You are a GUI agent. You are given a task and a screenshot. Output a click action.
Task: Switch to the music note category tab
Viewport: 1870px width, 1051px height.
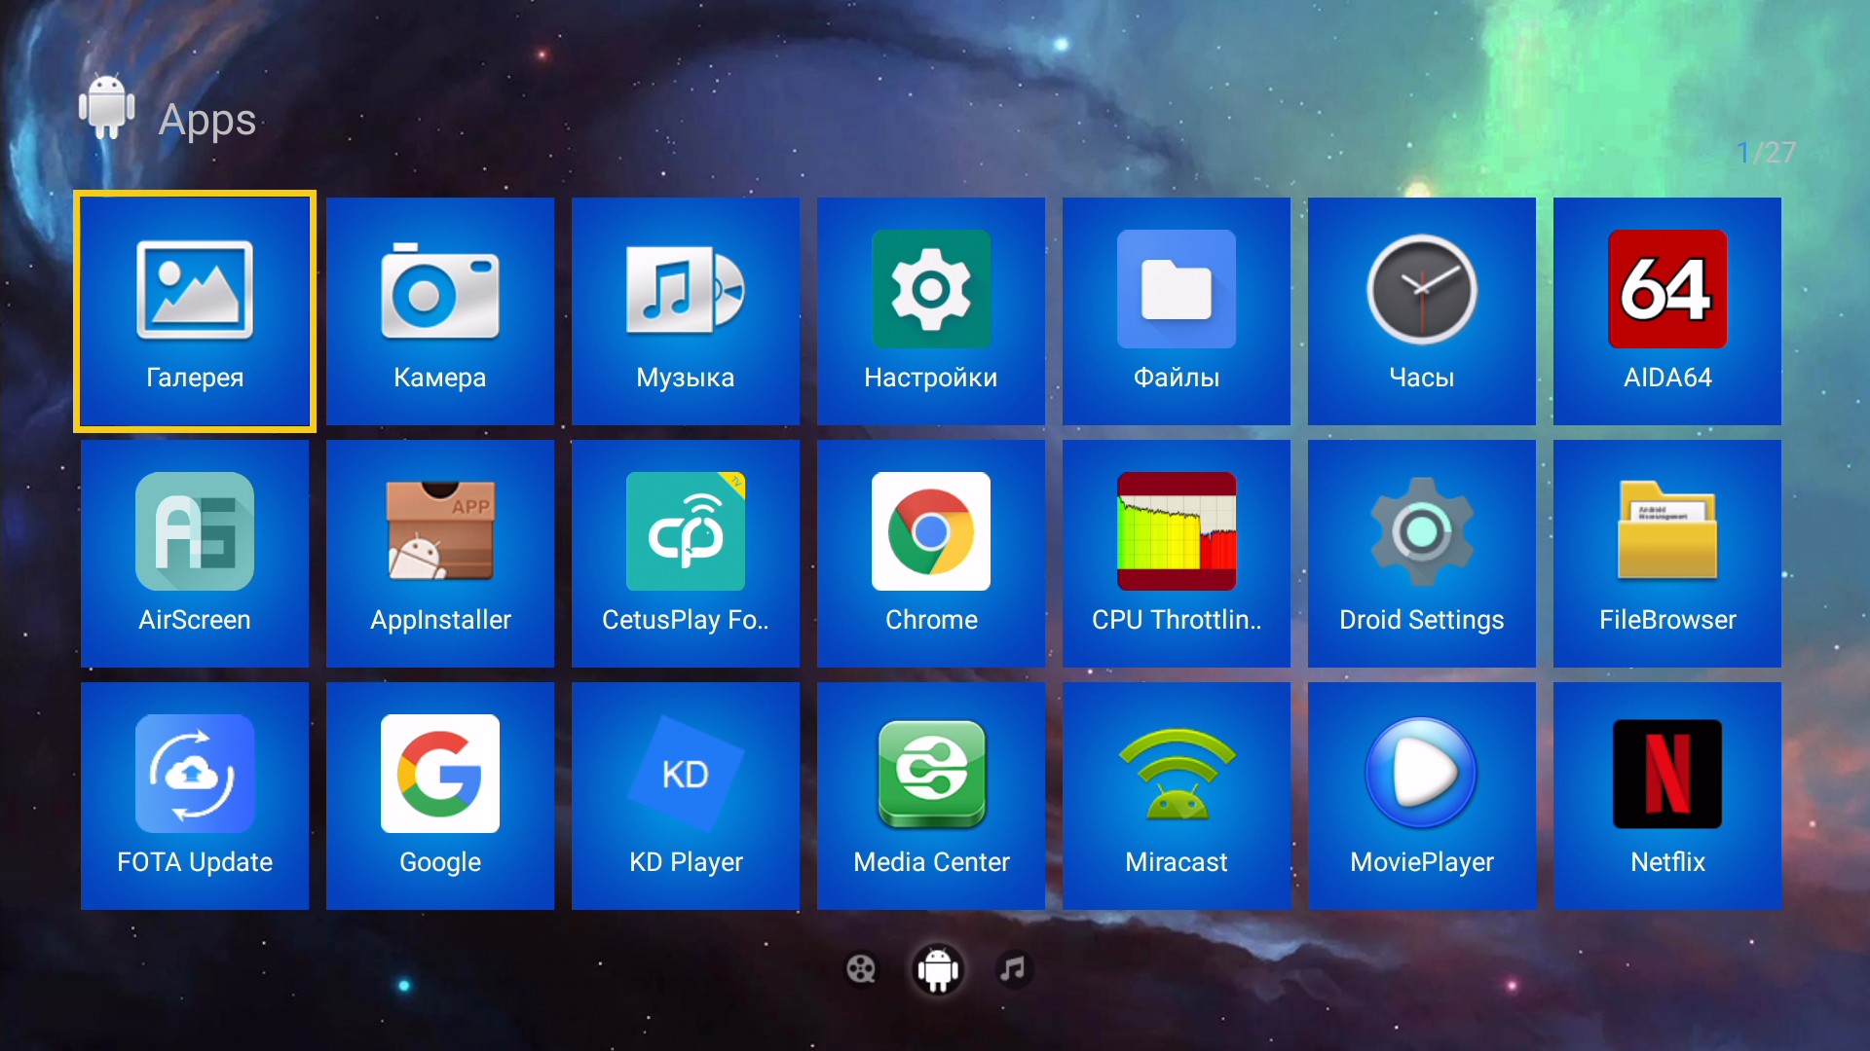tap(1014, 969)
